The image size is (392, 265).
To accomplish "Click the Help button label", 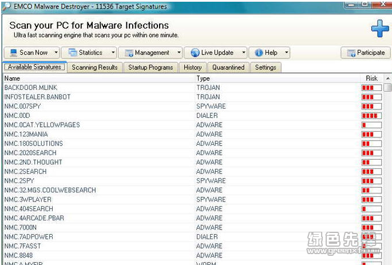I will coord(271,53).
